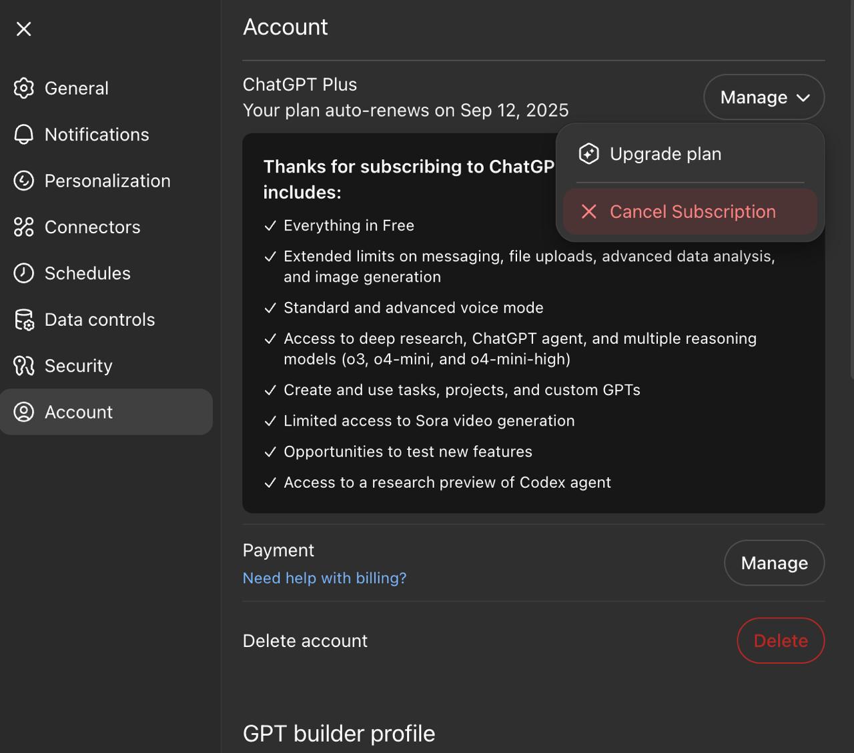
Task: Click the General gear icon
Action: 24,88
